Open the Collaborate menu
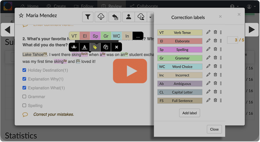 click(x=144, y=6)
